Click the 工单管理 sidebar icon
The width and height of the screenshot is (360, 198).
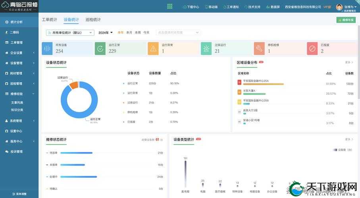(x=7, y=43)
